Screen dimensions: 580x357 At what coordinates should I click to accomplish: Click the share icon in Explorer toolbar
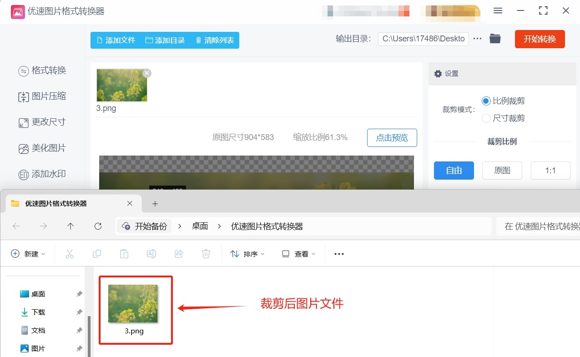pyautogui.click(x=179, y=254)
